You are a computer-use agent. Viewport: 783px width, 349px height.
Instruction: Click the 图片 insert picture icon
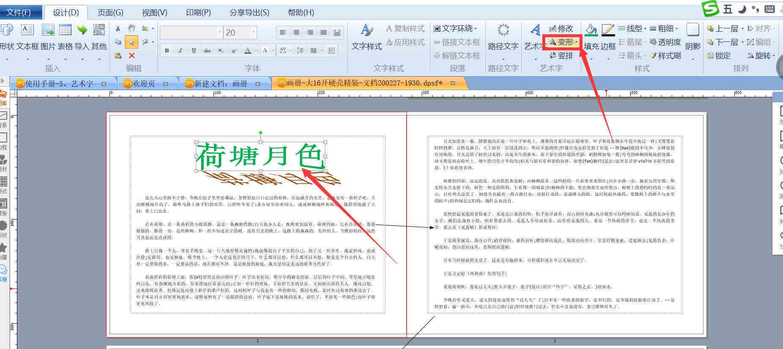[48, 30]
